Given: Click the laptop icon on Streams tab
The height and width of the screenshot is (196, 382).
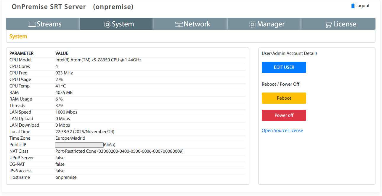Looking at the screenshot, I should (32, 25).
